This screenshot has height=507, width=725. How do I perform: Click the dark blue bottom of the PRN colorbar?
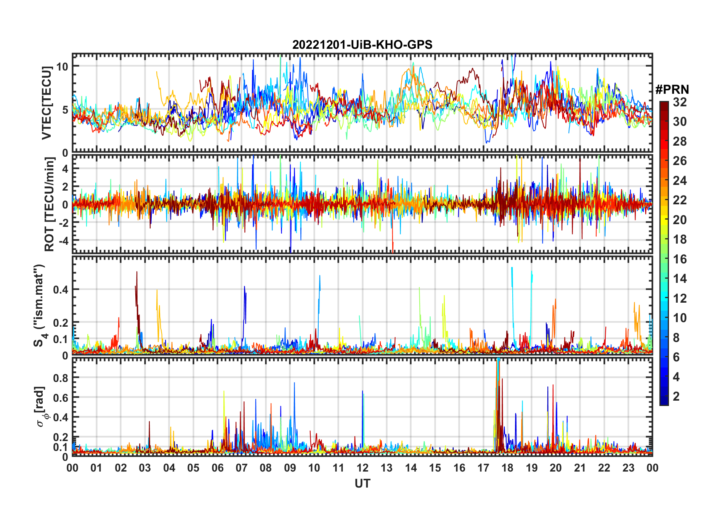point(664,402)
